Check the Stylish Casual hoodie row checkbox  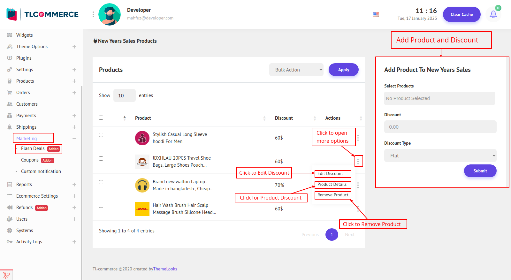101,135
